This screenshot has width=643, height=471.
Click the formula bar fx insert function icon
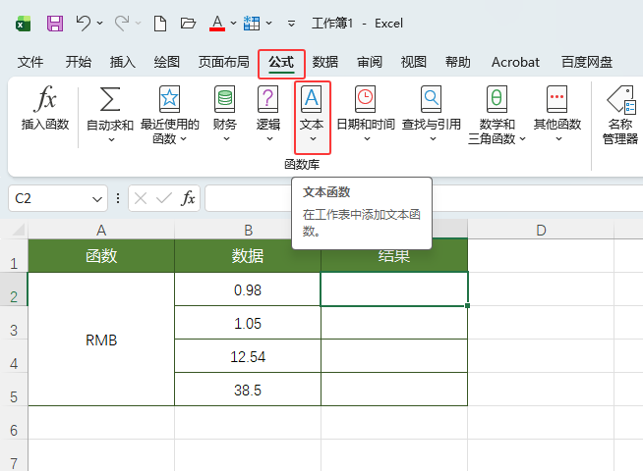click(188, 198)
